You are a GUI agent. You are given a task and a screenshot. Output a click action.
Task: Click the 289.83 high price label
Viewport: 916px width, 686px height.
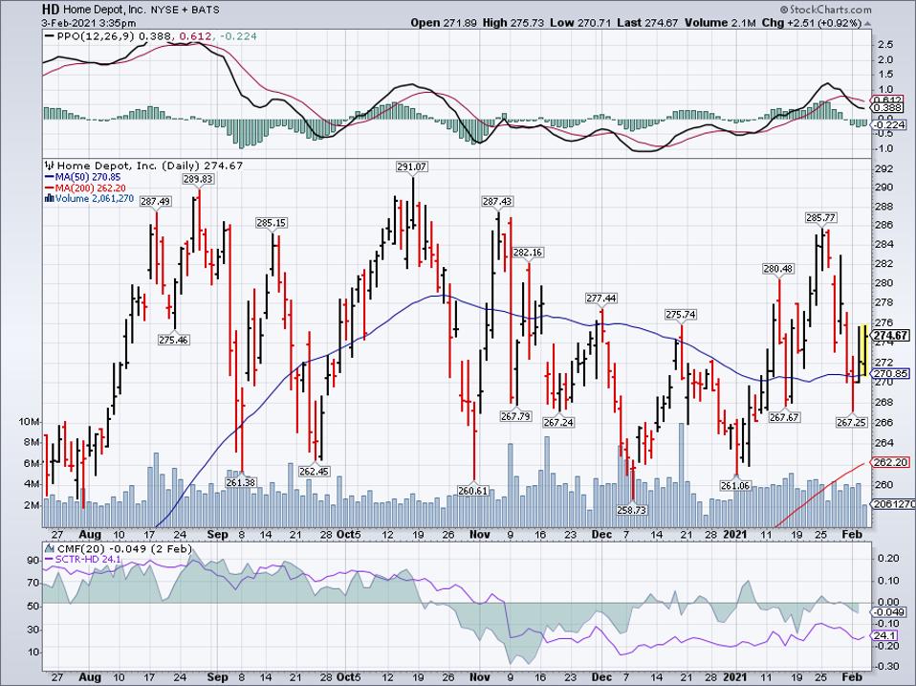198,179
